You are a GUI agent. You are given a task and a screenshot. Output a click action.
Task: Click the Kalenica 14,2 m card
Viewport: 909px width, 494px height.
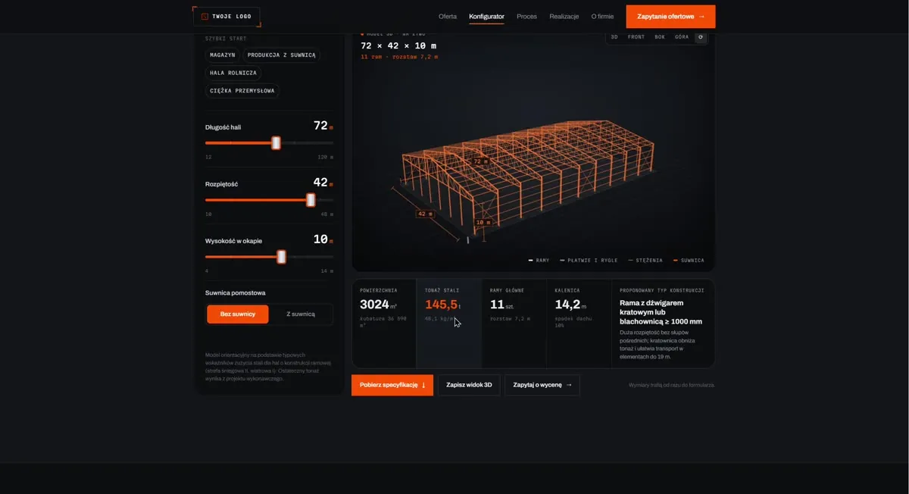coord(579,324)
